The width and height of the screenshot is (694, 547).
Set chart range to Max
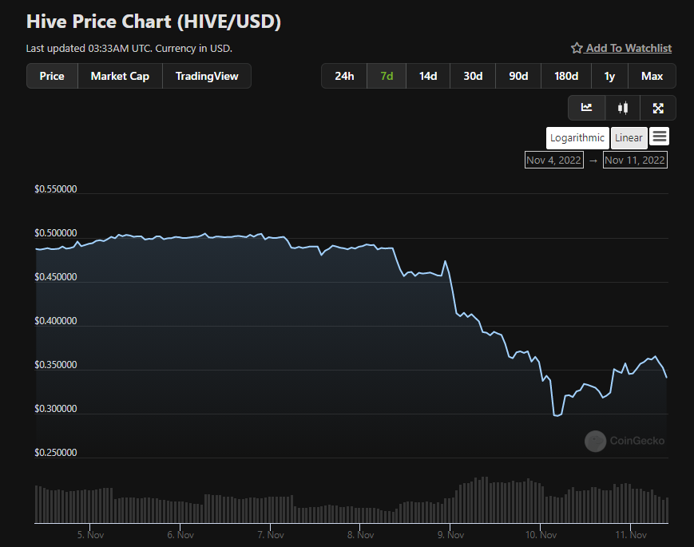tap(652, 76)
